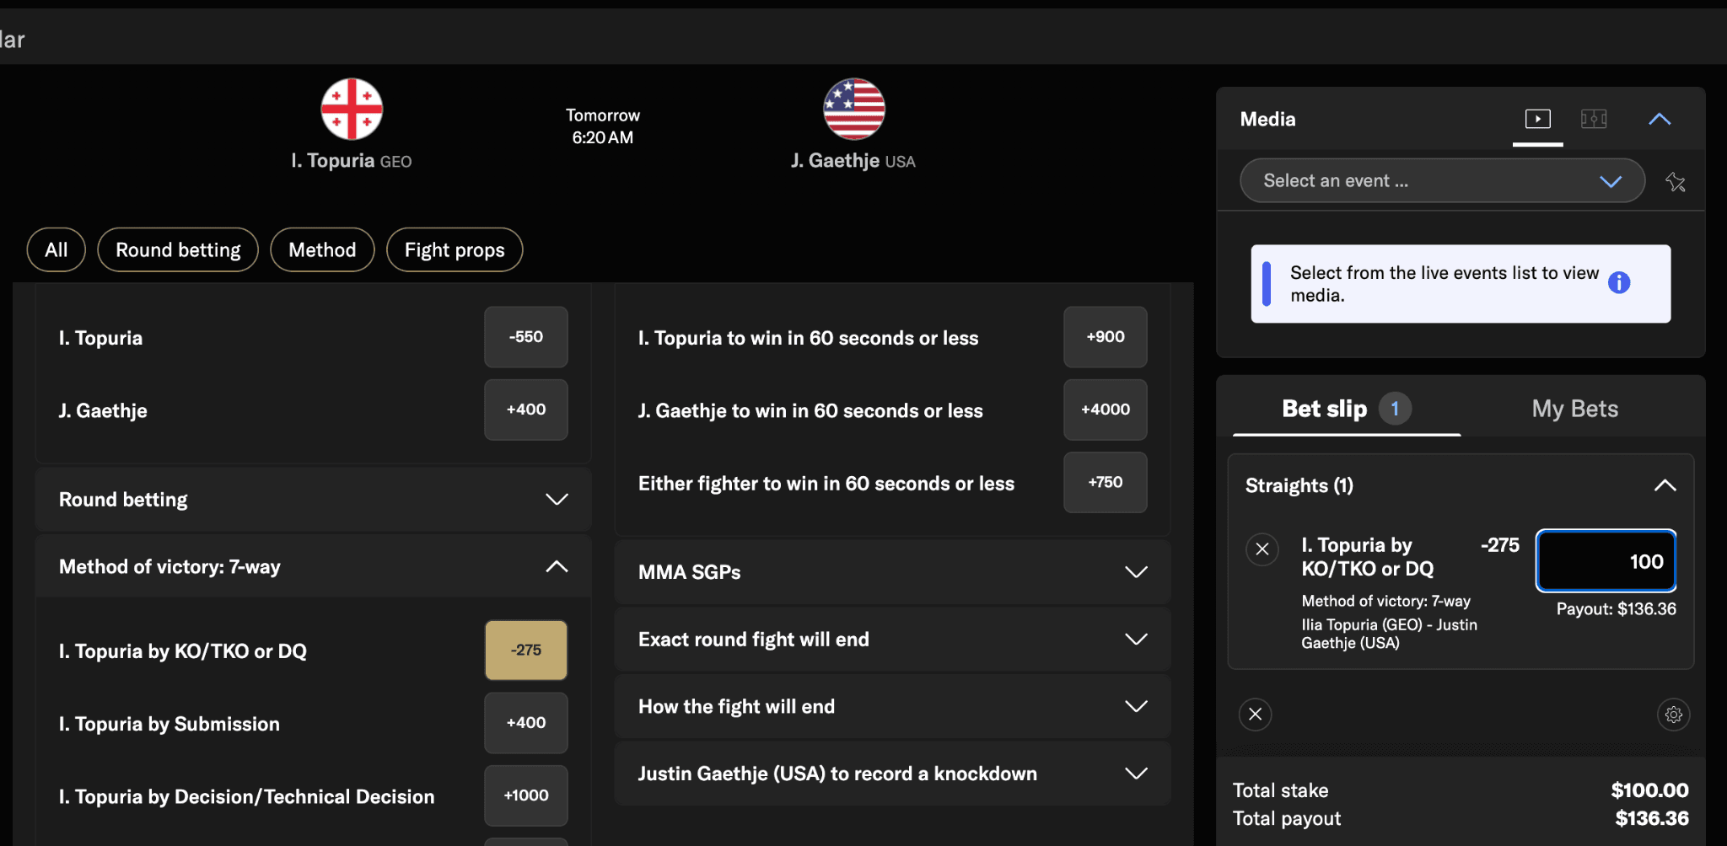Click the Georgia flag icon for Topuria
This screenshot has width=1727, height=846.
click(352, 110)
